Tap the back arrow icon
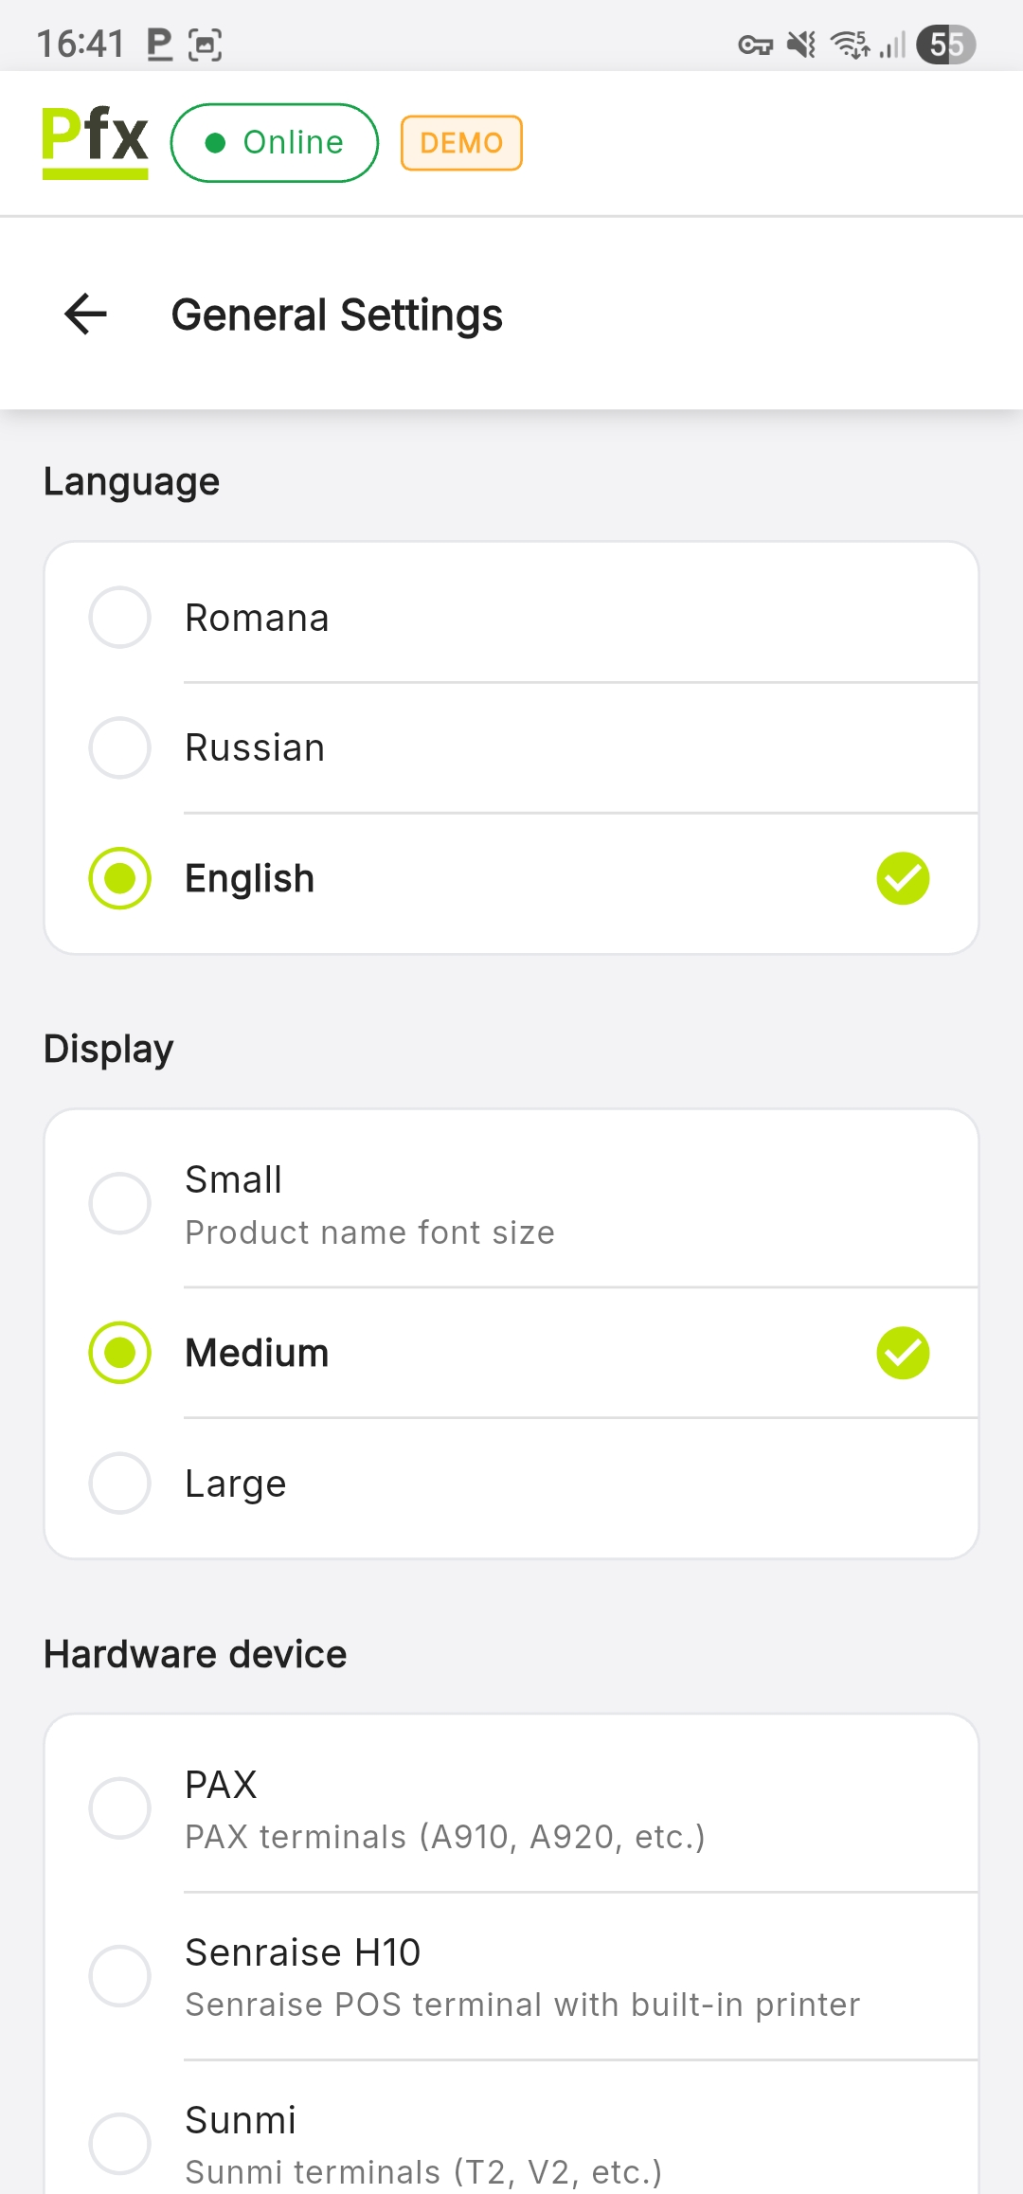The width and height of the screenshot is (1023, 2194). point(85,315)
